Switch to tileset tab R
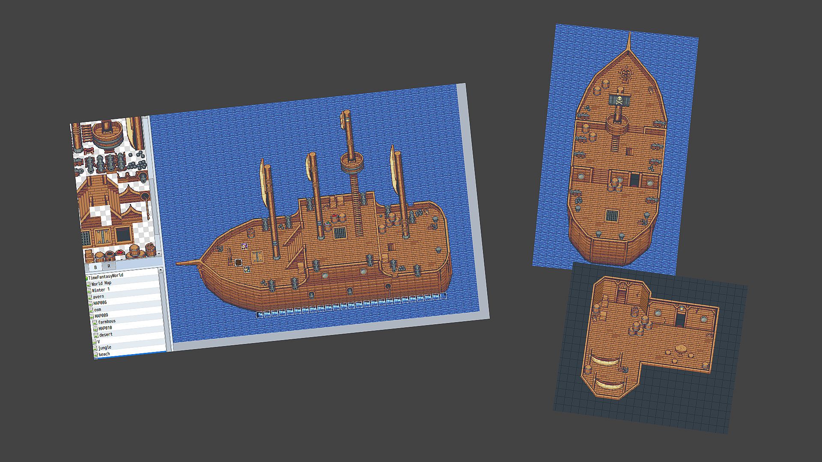822x462 pixels. pos(109,266)
